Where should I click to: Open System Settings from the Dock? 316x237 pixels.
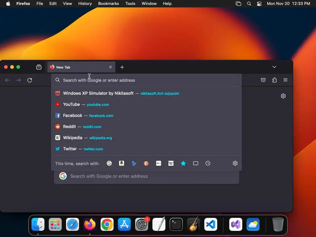point(142,224)
